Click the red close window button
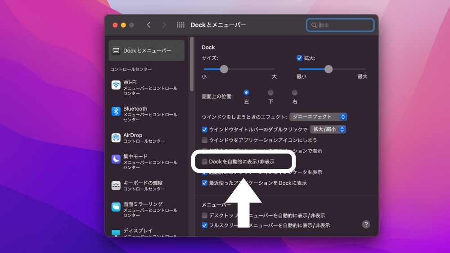450x253 pixels. (115, 25)
